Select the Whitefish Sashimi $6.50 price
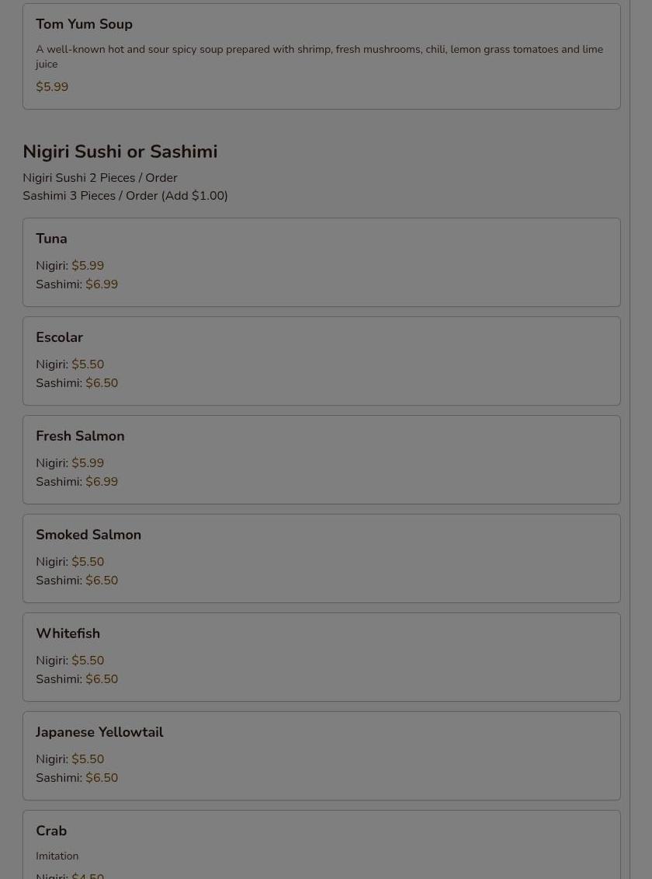 pos(102,679)
